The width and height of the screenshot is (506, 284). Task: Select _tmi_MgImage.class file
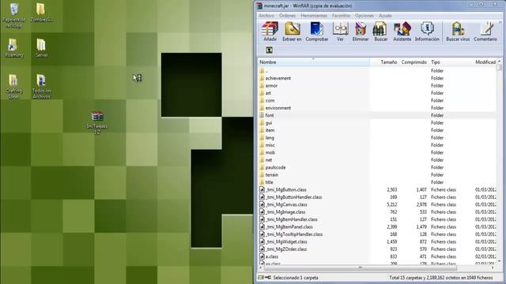click(x=377, y=212)
